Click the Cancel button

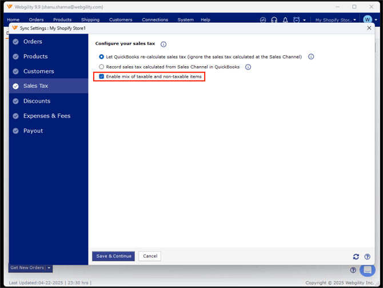[x=150, y=256]
